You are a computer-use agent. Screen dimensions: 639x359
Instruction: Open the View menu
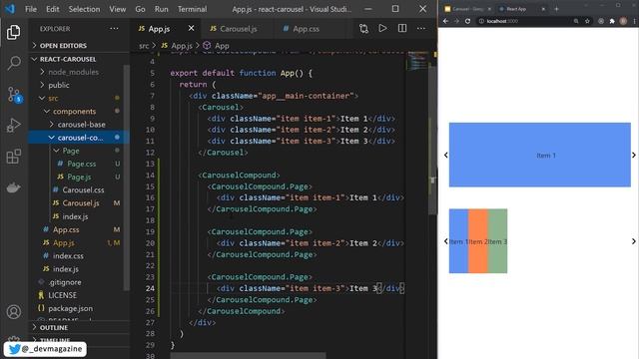[x=118, y=9]
